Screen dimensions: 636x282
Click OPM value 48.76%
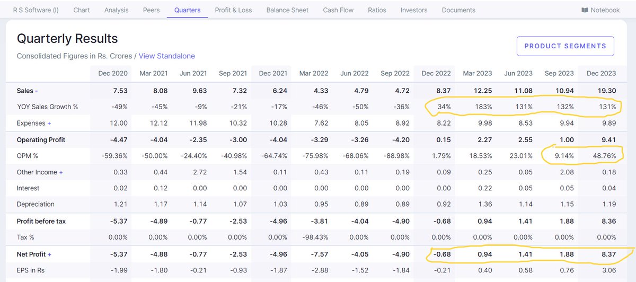click(x=604, y=156)
